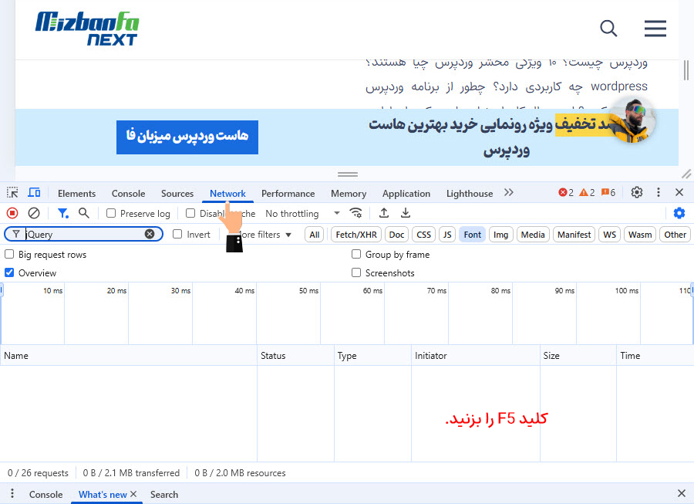Filter by Img requests
The image size is (694, 504).
click(500, 235)
